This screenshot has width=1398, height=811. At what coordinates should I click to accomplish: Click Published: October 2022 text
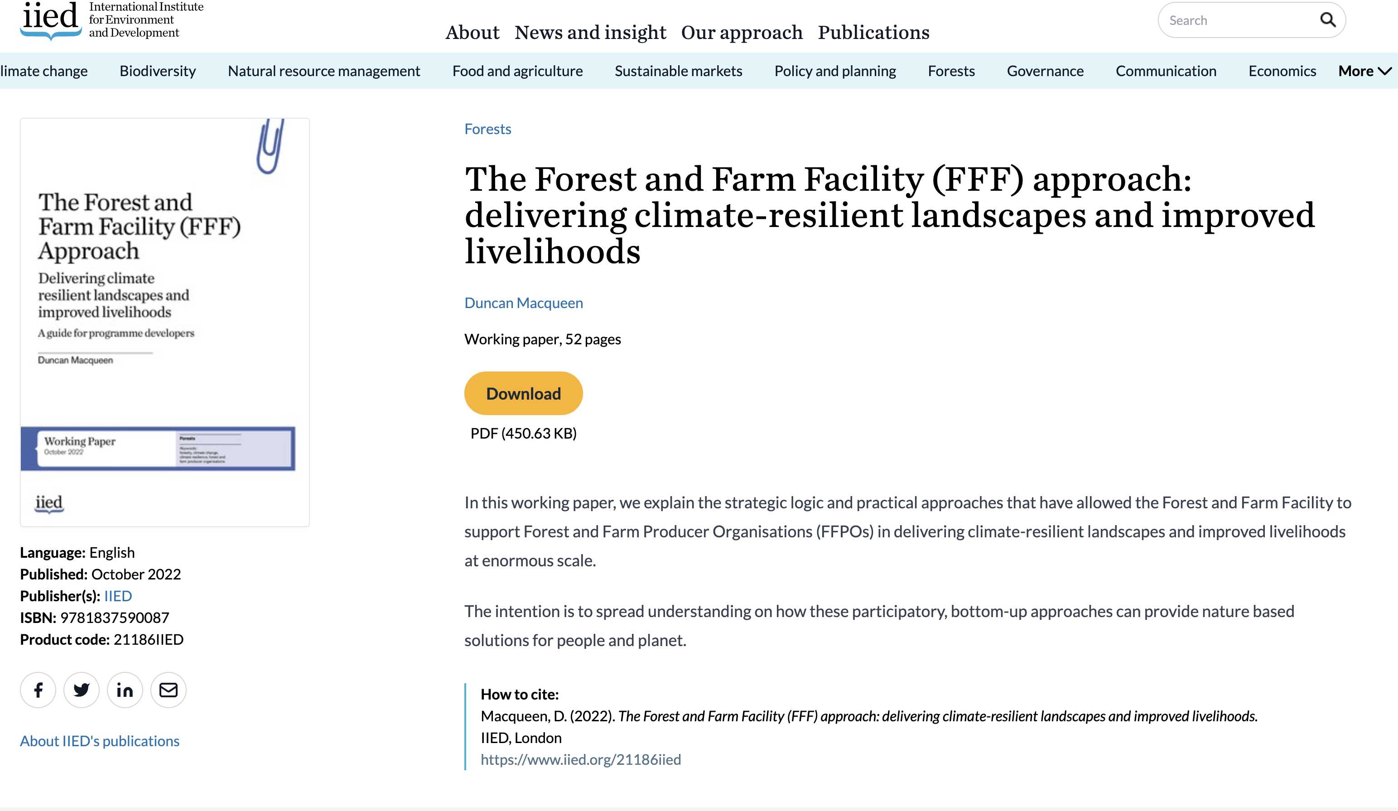(101, 574)
